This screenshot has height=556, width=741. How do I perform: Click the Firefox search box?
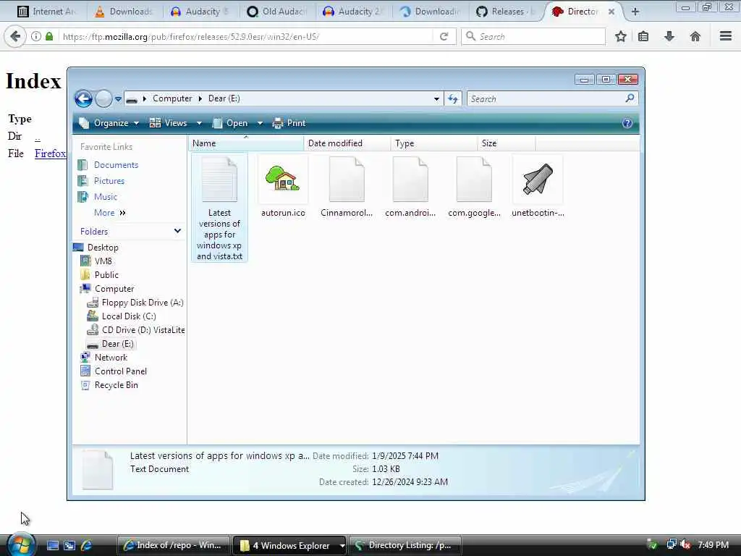pos(533,36)
